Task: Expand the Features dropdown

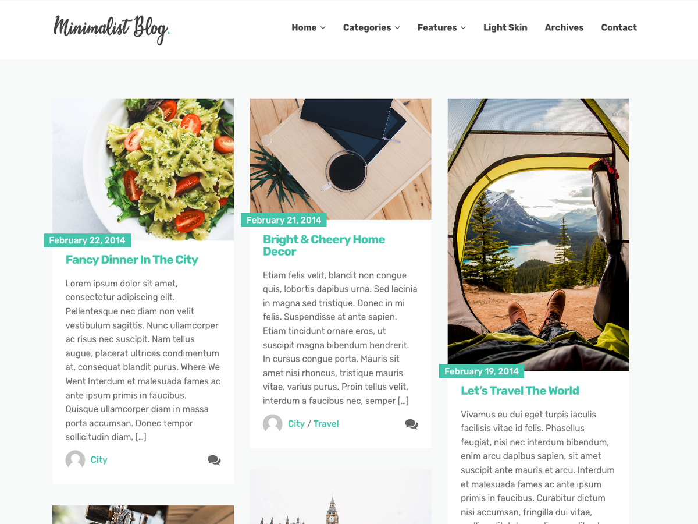Action: click(x=441, y=27)
